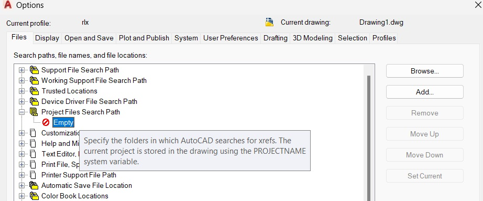Click the Support File Search Path folder icon
The height and width of the screenshot is (201, 483).
(34, 70)
